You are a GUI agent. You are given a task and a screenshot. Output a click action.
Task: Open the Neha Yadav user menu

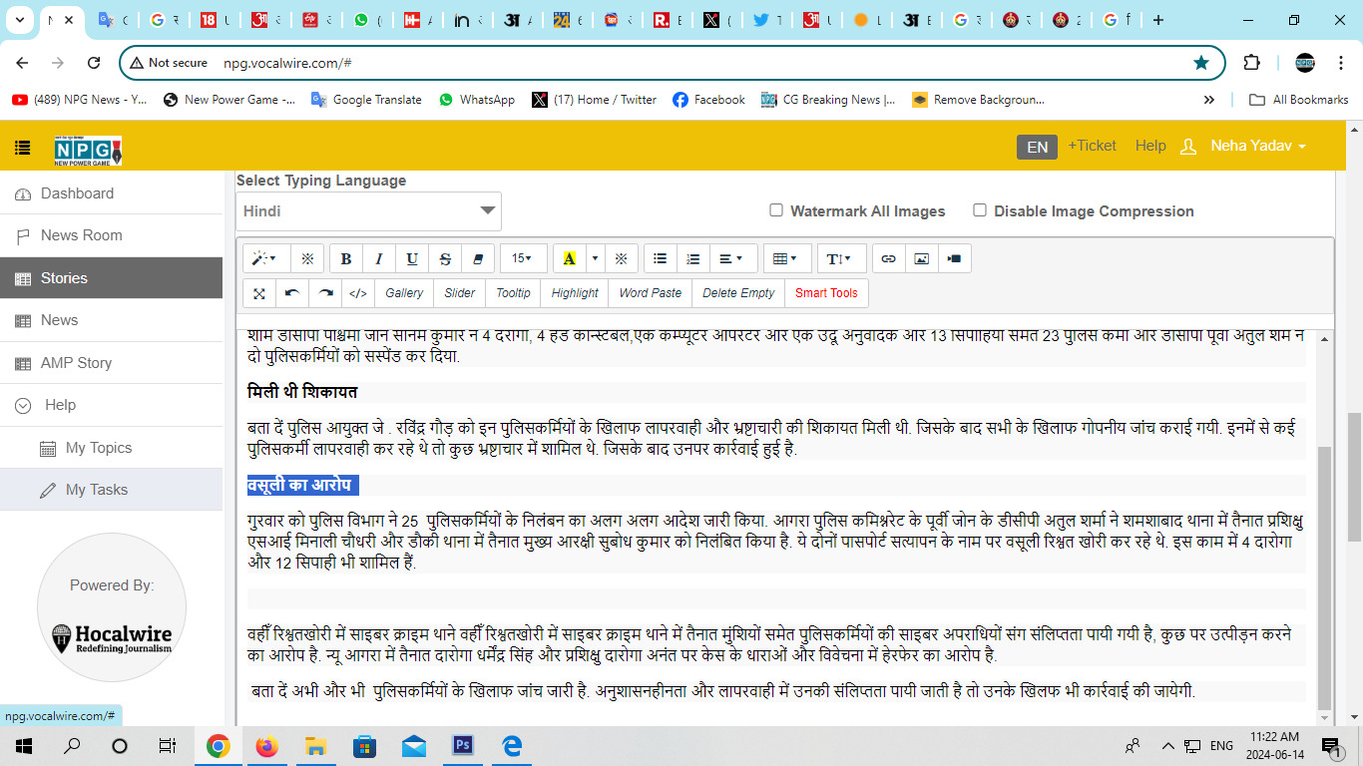[1257, 147]
